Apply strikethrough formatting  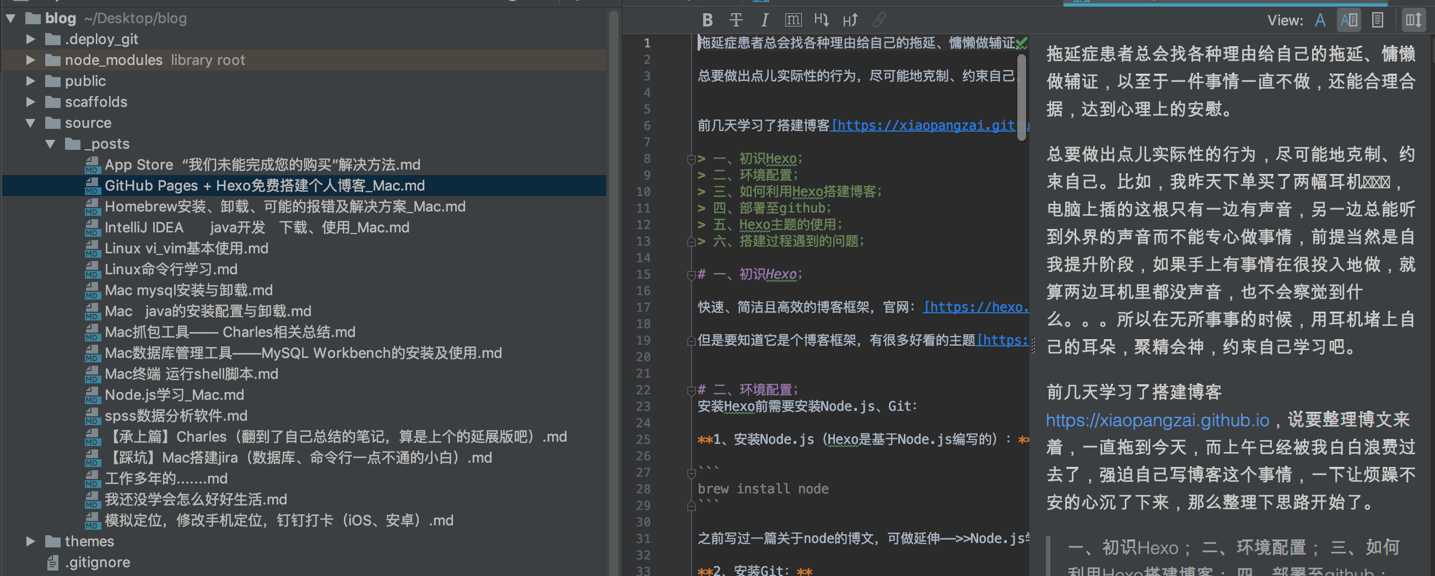[x=735, y=20]
